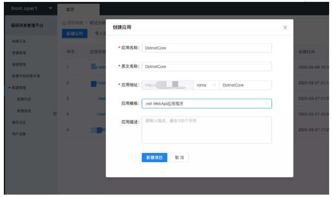Screen dimensions: 332x197
Task: Click the app name link in row 3
Action: click(x=101, y=98)
